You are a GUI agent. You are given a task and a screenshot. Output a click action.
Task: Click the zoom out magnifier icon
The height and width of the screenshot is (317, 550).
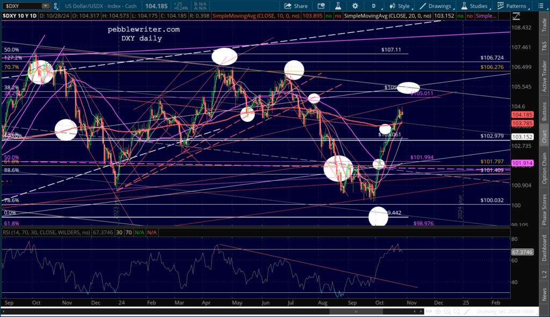[457, 312]
